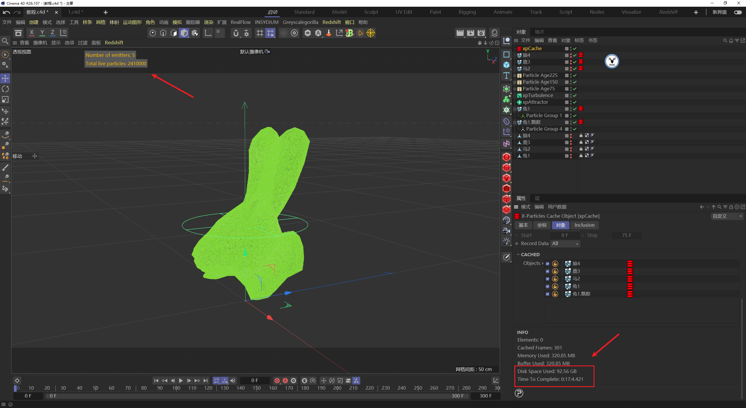Click the 基本 attribute tab button

click(523, 225)
